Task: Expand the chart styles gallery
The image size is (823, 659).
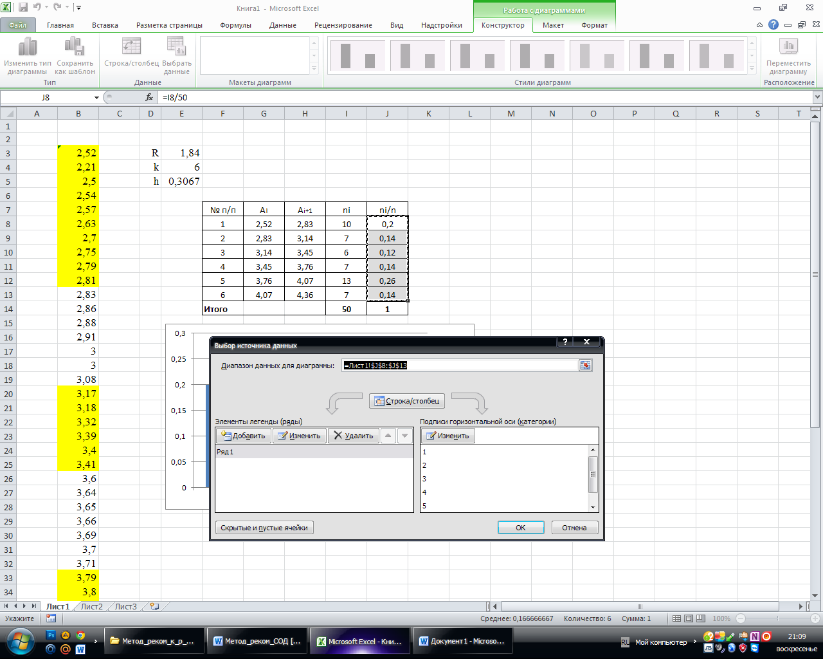Action: [x=752, y=68]
